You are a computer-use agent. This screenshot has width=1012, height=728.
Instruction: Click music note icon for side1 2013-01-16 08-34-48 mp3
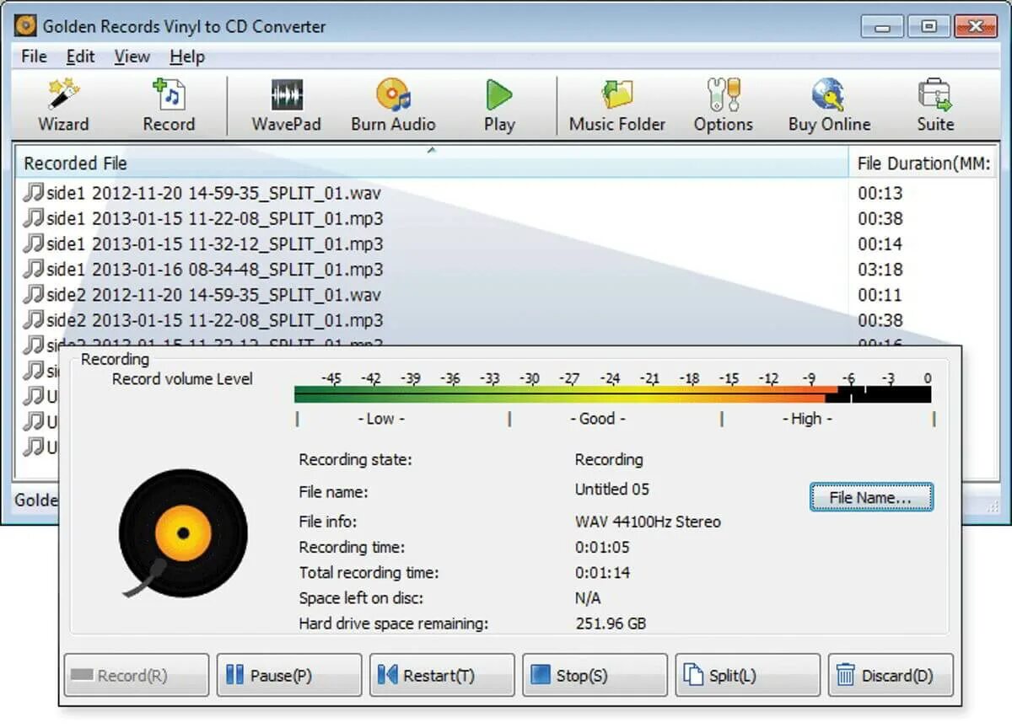pyautogui.click(x=33, y=269)
